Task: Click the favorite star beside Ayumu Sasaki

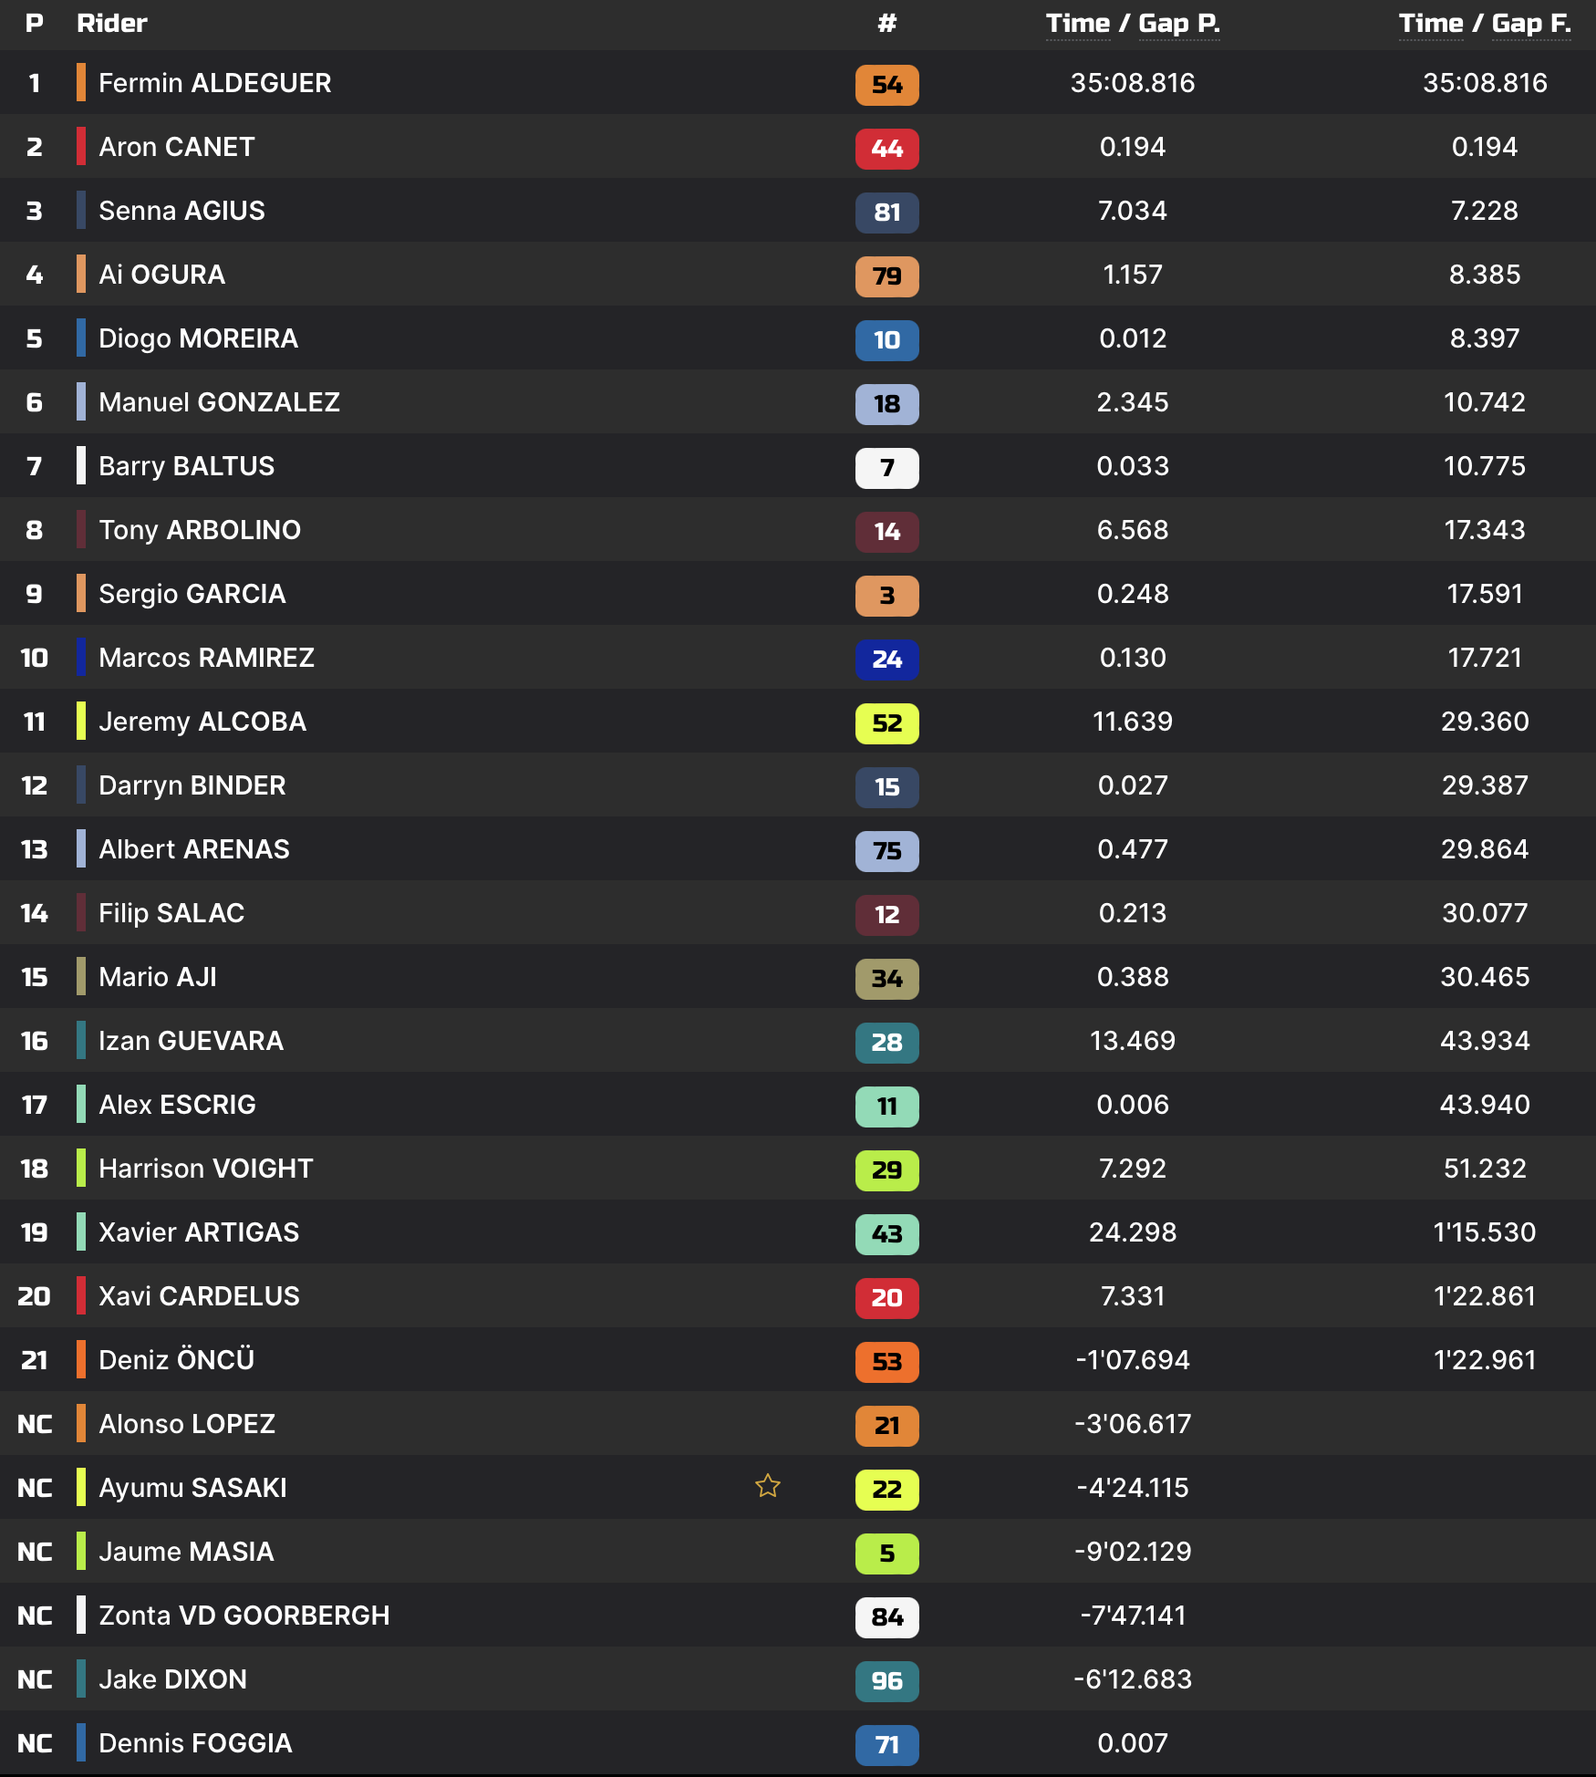Action: pyautogui.click(x=768, y=1487)
